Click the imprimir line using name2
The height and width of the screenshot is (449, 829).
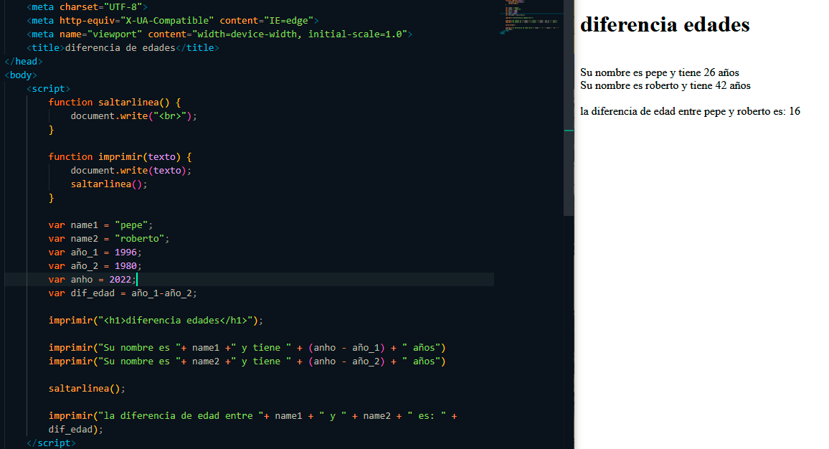[247, 361]
